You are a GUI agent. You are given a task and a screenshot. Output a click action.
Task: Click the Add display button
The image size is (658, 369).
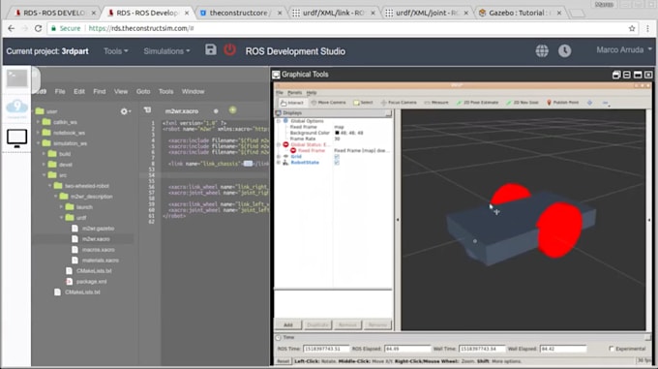coord(288,324)
